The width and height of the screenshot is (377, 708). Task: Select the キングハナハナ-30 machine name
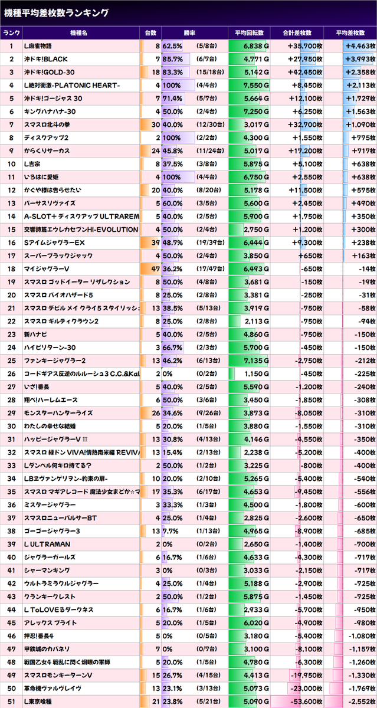pyautogui.click(x=50, y=111)
